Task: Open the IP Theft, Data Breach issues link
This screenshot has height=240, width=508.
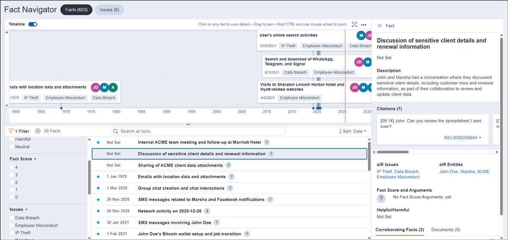Action: coord(398,174)
